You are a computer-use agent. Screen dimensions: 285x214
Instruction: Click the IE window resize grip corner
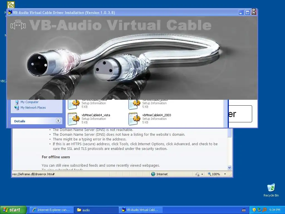coord(230,175)
